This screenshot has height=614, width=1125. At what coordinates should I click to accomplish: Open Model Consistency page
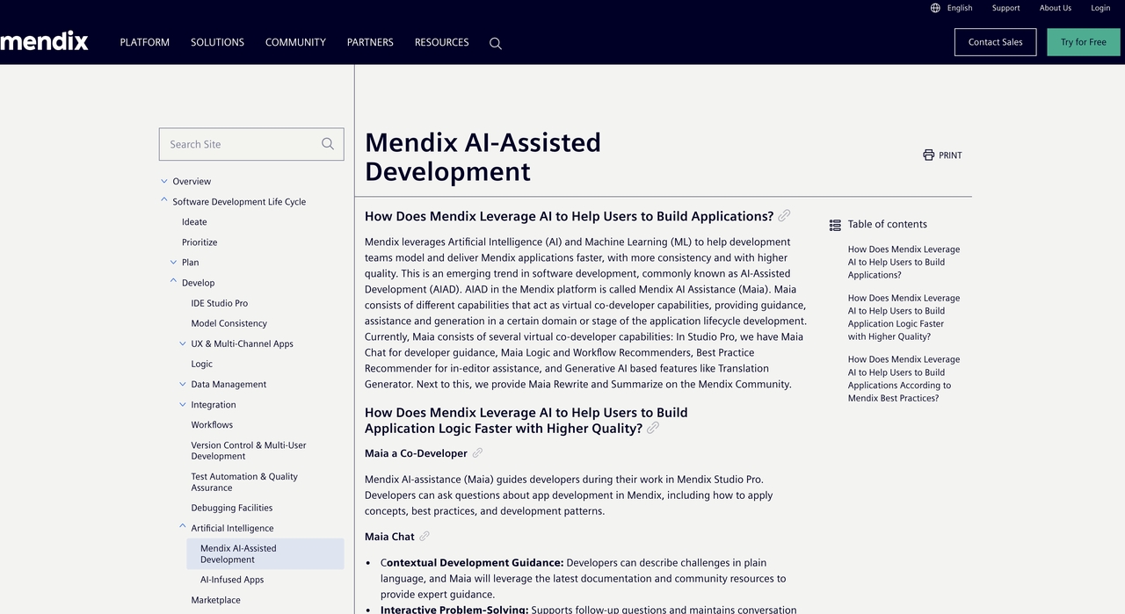click(229, 323)
